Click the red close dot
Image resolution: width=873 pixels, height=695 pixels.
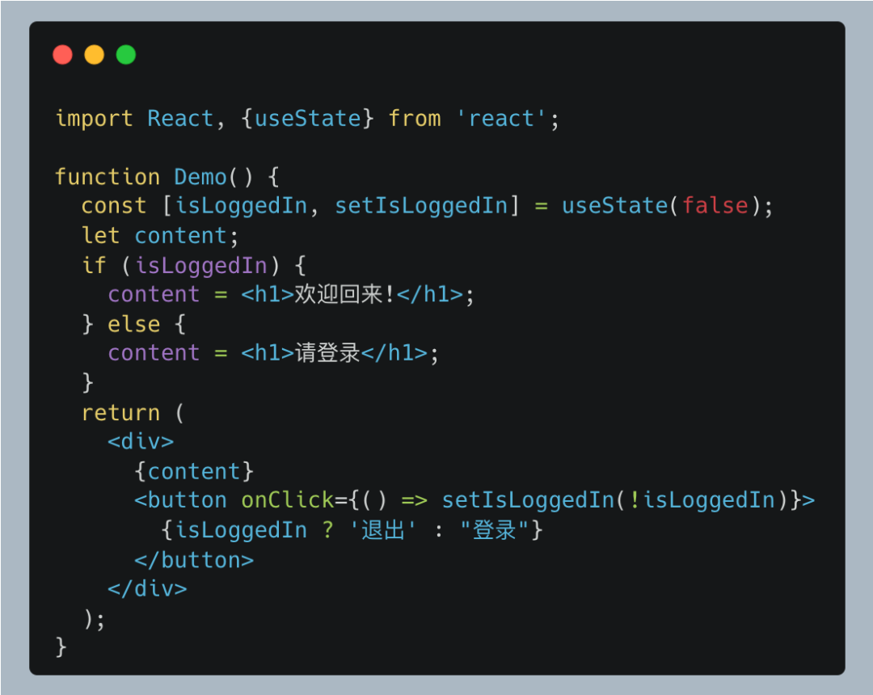tap(62, 54)
